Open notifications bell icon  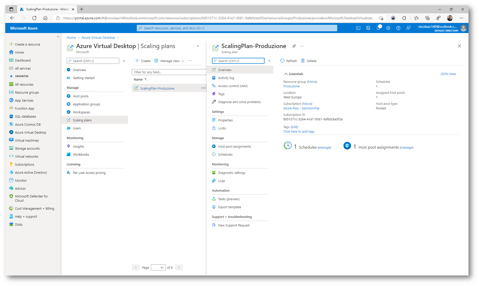click(378, 28)
